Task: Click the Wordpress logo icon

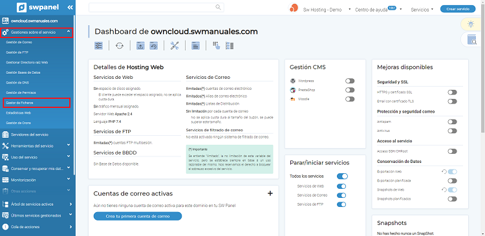Action: [293, 81]
